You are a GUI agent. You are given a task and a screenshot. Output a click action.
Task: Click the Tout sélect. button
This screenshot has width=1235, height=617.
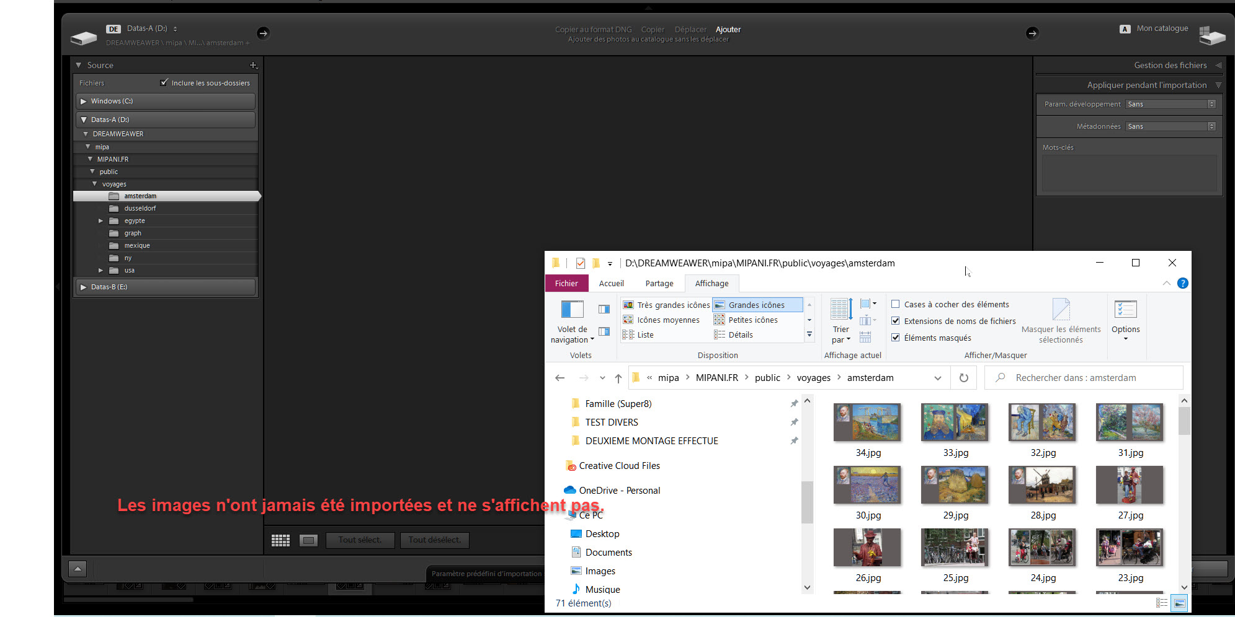coord(360,540)
